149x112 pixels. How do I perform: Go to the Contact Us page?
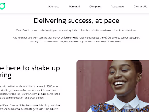coord(140,7)
